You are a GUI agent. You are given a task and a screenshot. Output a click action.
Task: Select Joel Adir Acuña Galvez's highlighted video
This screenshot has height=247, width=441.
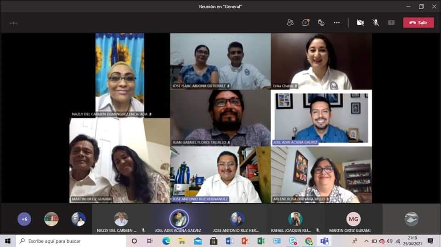pyautogui.click(x=321, y=118)
